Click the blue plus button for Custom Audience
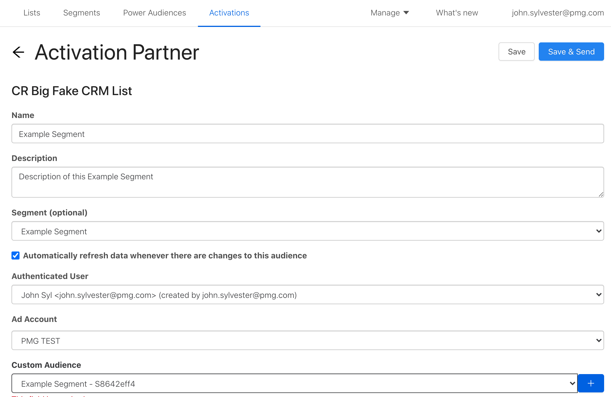Screen dimensions: 611x397 pos(591,383)
